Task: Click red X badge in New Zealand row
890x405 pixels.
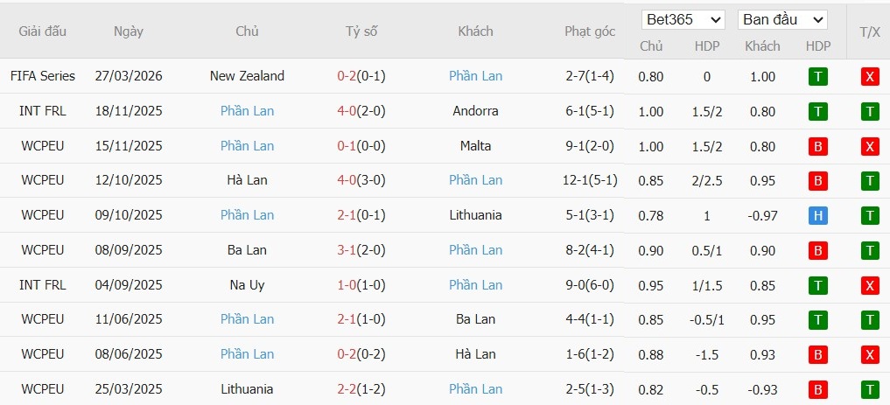Action: (x=870, y=77)
